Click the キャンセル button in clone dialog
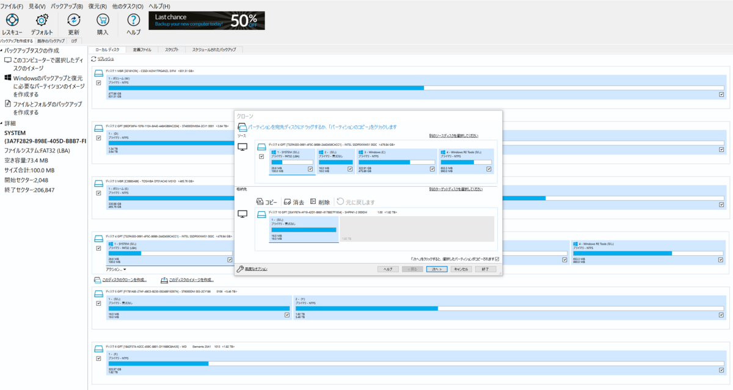 [x=460, y=269]
